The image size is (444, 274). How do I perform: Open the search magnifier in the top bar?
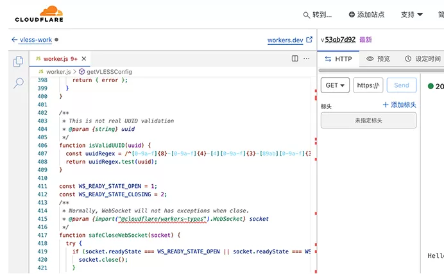click(306, 15)
